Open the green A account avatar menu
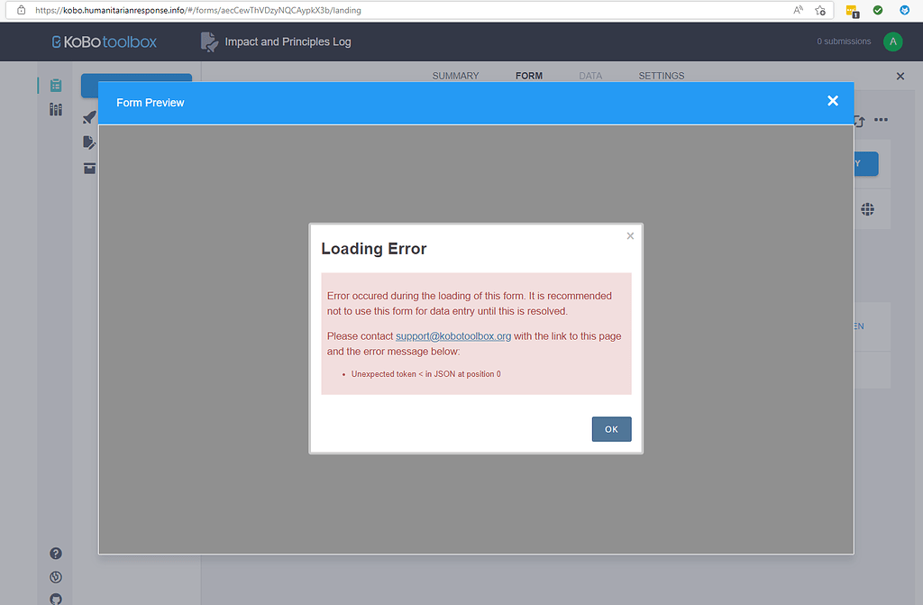The image size is (923, 605). [x=892, y=41]
